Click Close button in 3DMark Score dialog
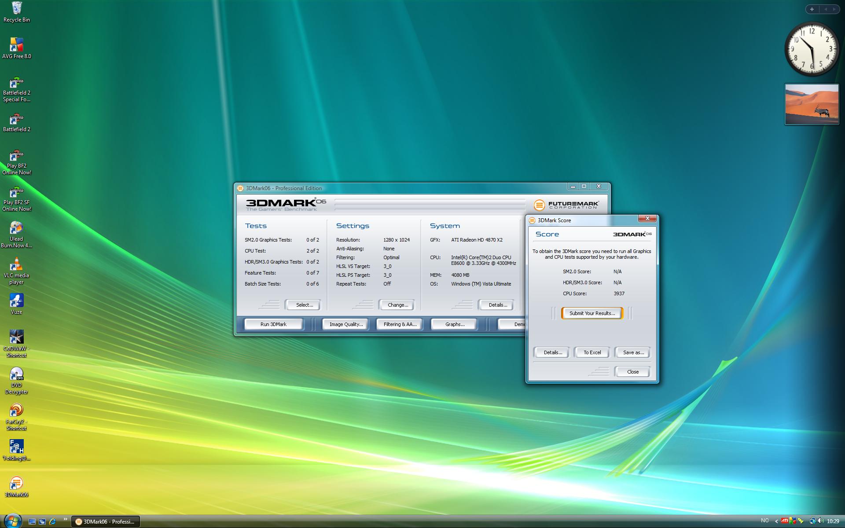845x528 pixels. click(x=632, y=372)
